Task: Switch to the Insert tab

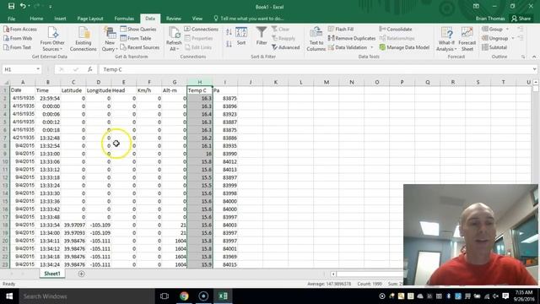Action: pos(60,19)
